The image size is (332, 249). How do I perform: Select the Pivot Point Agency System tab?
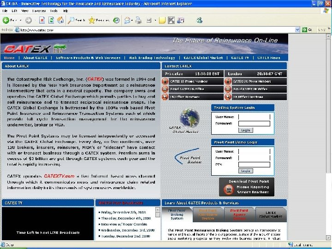coord(239,214)
